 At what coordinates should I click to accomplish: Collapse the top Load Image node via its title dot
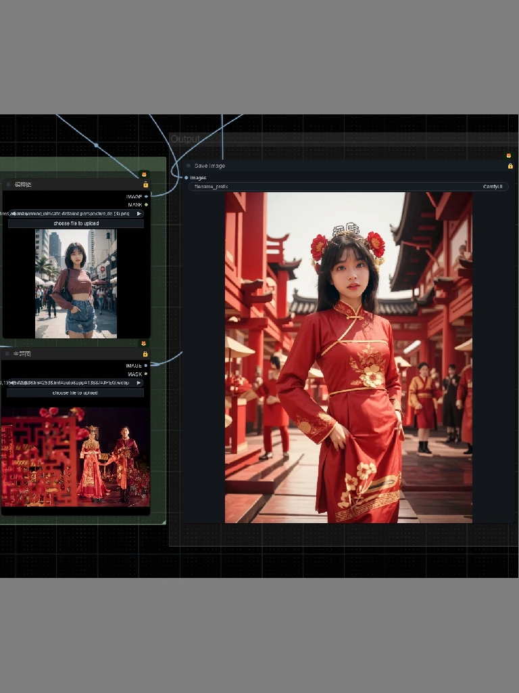8,184
